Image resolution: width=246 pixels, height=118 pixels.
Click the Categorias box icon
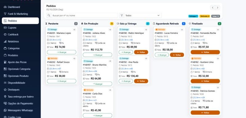[x=5, y=48]
